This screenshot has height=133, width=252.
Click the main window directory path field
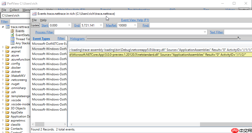(x=15, y=16)
